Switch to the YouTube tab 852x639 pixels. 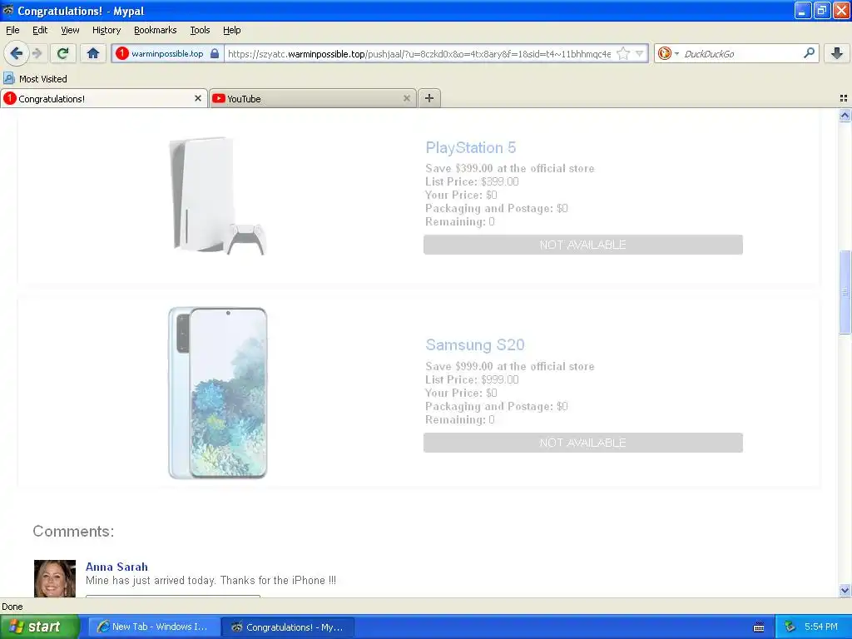313,98
